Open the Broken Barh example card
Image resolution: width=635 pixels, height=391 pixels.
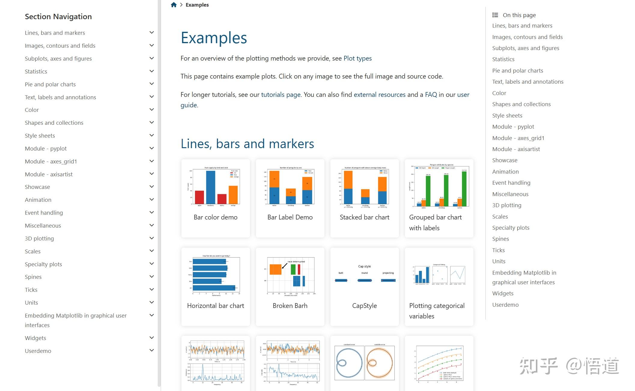[x=290, y=287]
